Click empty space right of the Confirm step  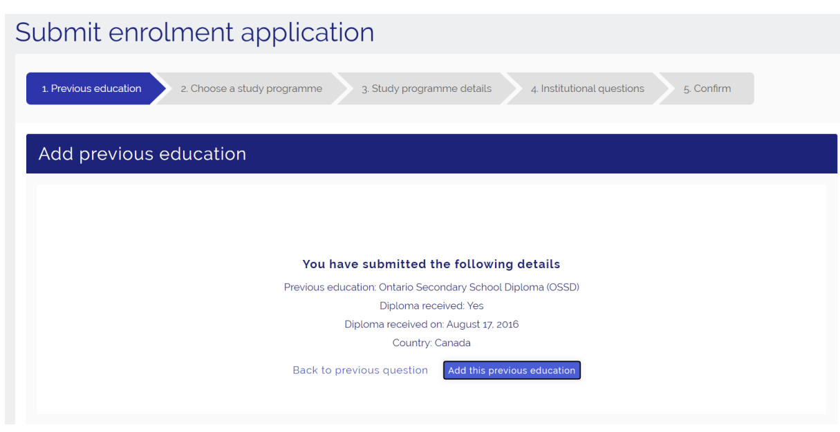795,88
